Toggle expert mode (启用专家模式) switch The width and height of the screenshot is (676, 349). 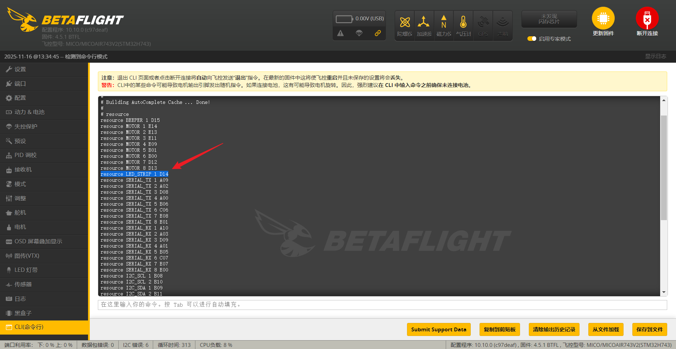coord(532,39)
